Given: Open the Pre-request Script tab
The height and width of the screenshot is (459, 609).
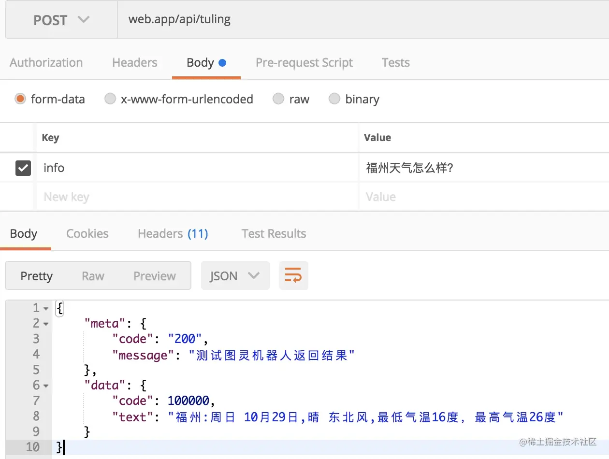Looking at the screenshot, I should click(x=304, y=63).
